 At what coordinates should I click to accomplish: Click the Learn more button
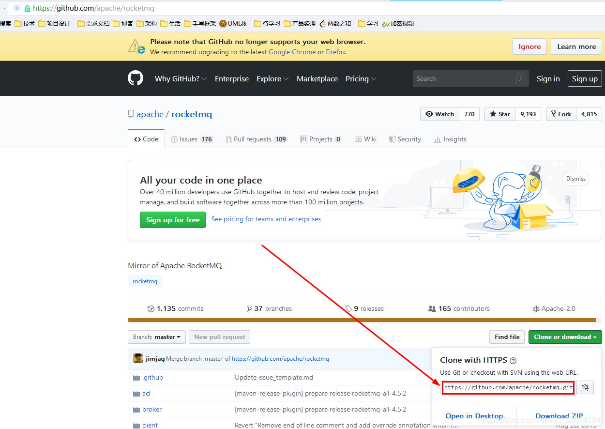coord(576,46)
